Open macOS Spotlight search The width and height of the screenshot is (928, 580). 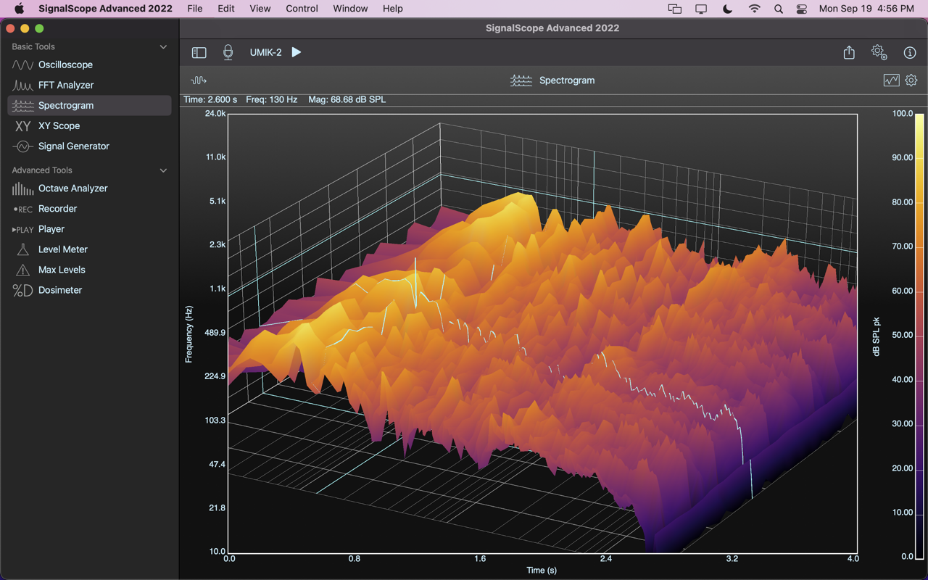pos(778,9)
